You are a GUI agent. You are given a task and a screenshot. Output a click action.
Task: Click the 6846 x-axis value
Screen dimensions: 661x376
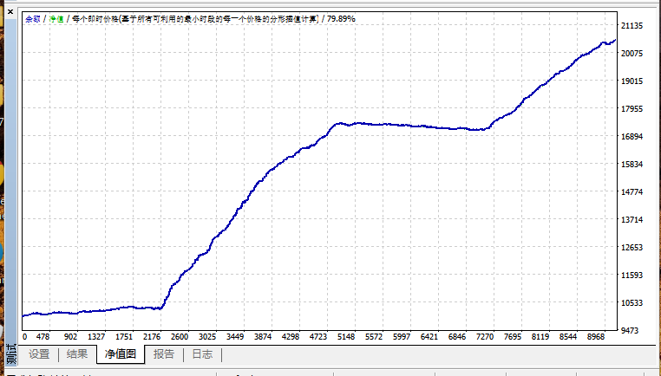457,337
